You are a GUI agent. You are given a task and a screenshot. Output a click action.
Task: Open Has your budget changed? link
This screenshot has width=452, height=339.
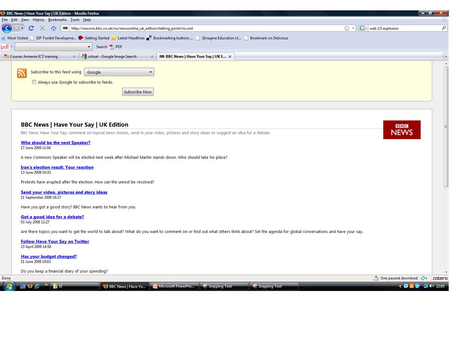[x=48, y=257]
